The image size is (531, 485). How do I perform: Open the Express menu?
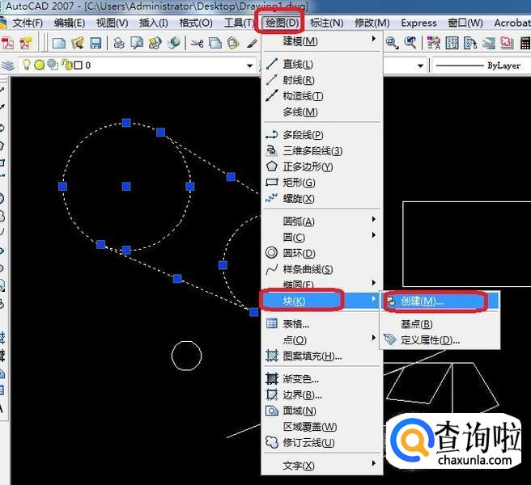tap(418, 23)
